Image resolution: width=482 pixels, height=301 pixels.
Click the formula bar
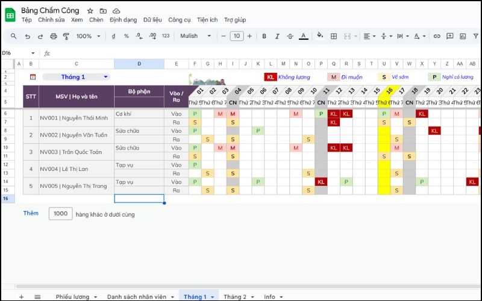tap(264, 54)
